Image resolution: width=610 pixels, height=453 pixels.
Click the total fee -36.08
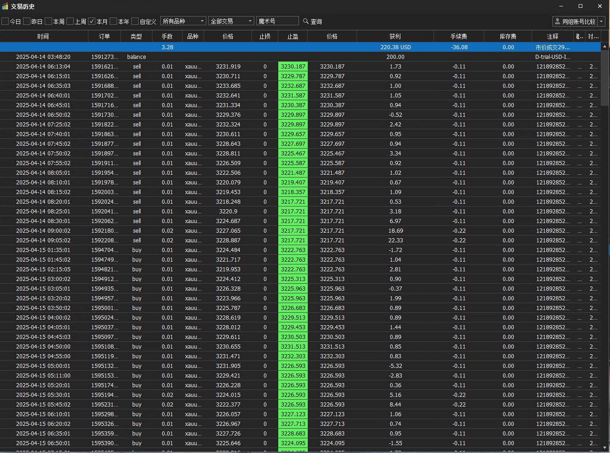tap(459, 47)
